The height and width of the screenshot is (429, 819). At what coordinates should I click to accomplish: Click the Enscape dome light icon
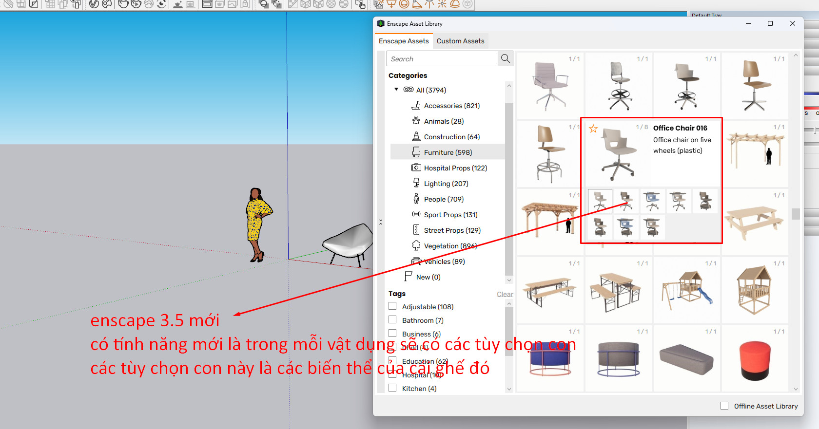tap(455, 4)
